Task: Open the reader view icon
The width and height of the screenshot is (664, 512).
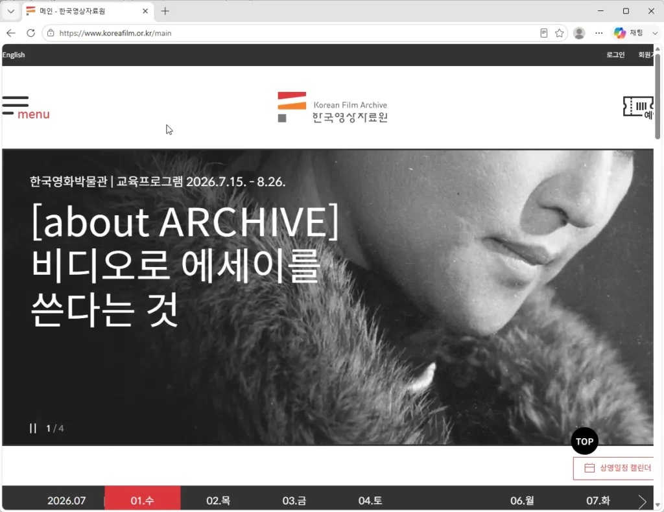Action: click(544, 33)
